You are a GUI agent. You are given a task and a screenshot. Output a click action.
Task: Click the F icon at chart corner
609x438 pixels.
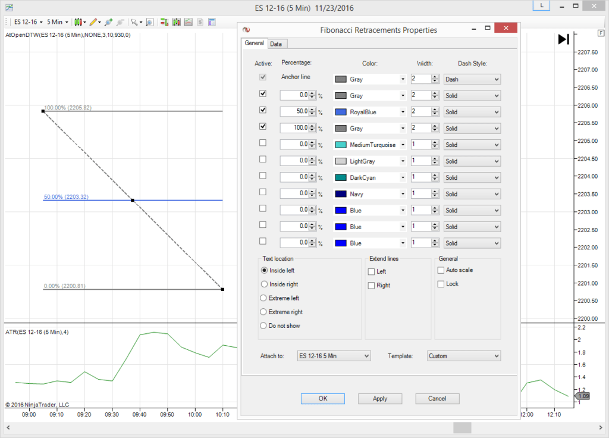pos(601,33)
